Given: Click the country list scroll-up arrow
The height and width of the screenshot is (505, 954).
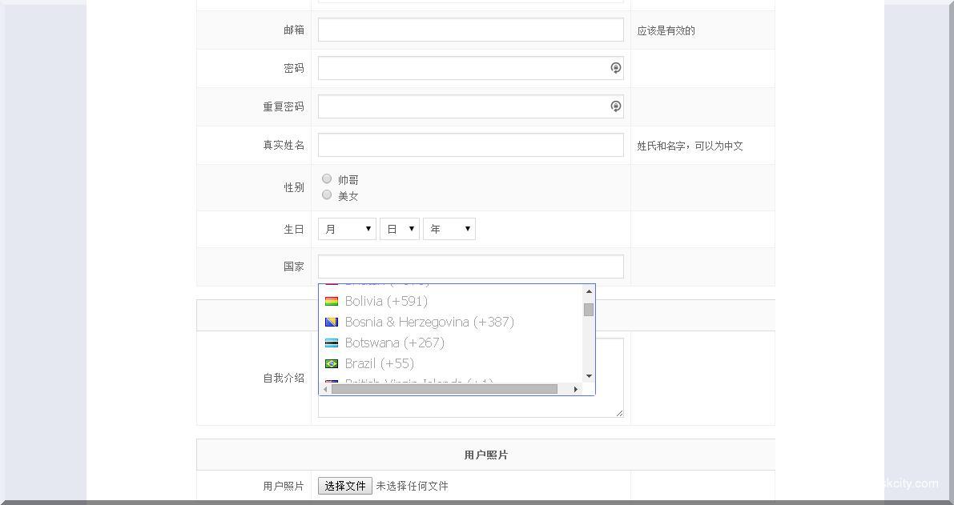Looking at the screenshot, I should pyautogui.click(x=589, y=291).
